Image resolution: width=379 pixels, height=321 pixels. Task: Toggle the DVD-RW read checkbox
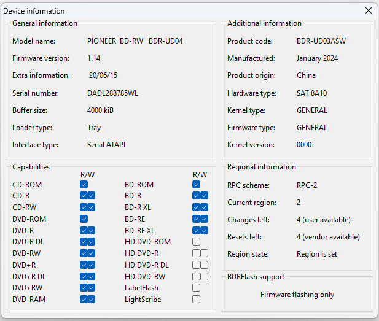(x=84, y=253)
